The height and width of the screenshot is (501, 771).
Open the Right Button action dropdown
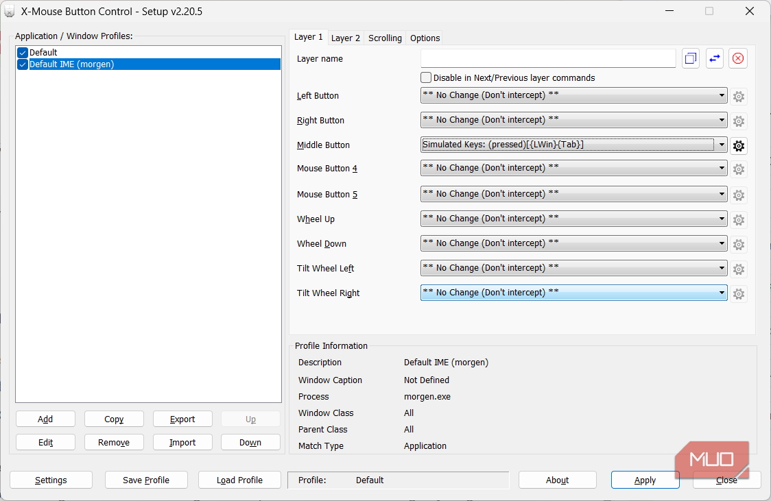574,120
